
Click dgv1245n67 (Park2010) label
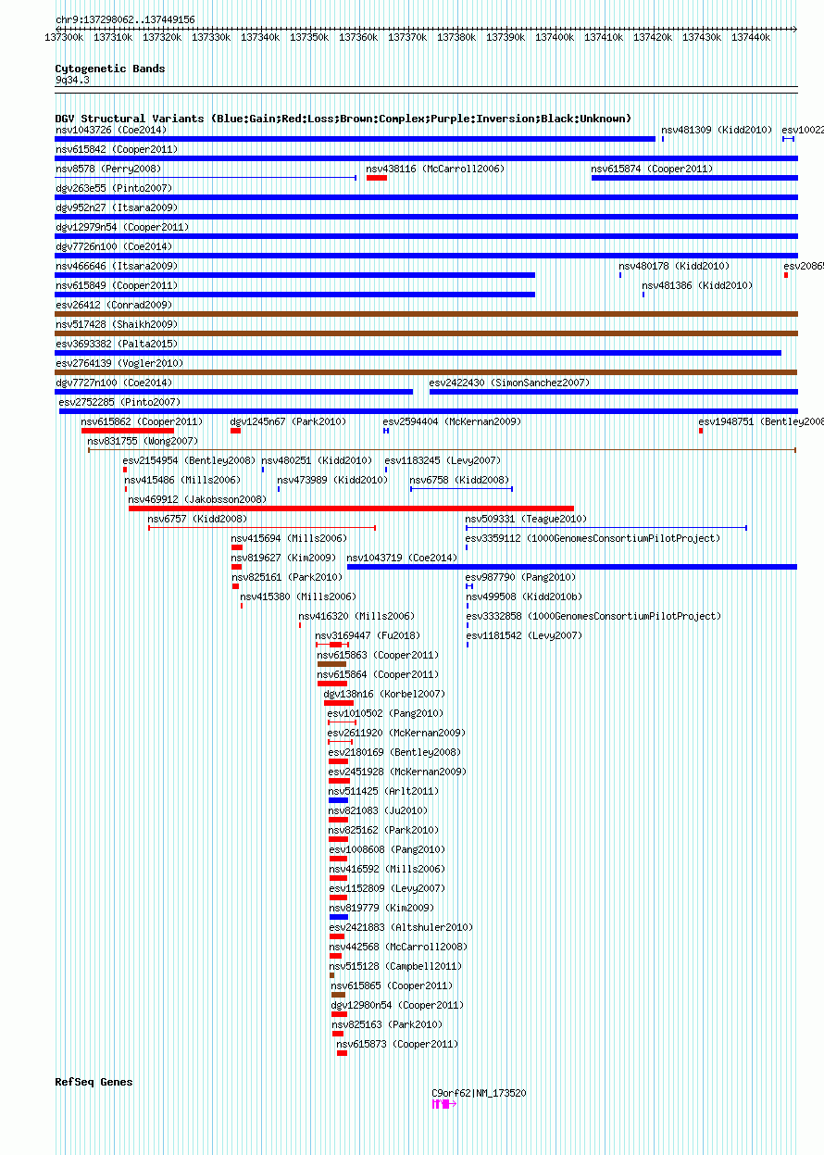[288, 421]
